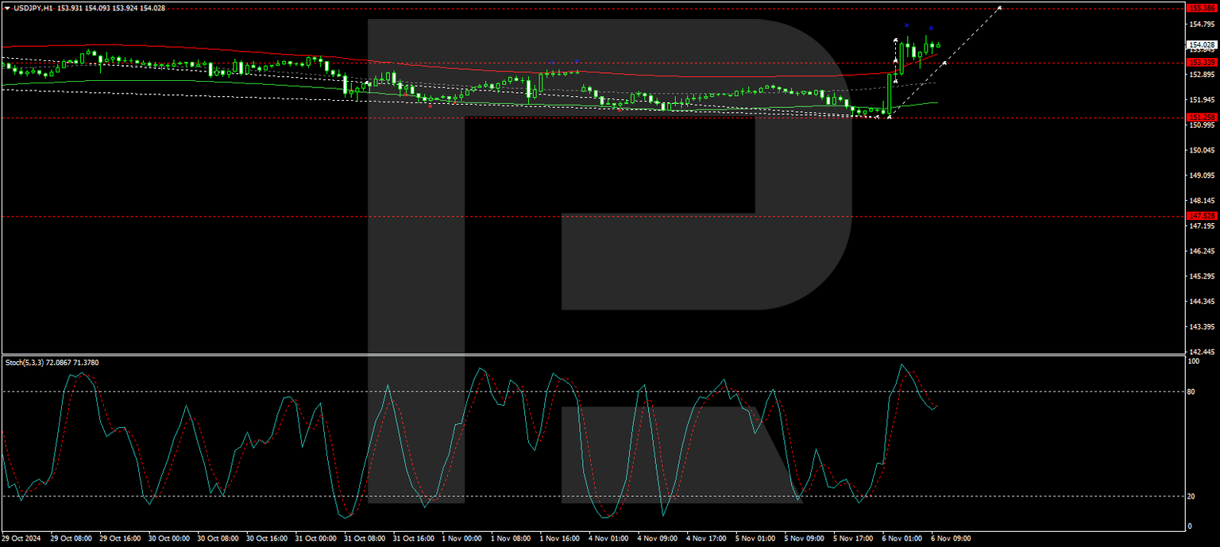
Task: Click the 153.339 dashed level to activate it
Action: coord(477,63)
